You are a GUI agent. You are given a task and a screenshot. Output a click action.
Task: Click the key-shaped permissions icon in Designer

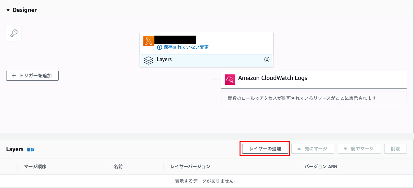click(13, 33)
